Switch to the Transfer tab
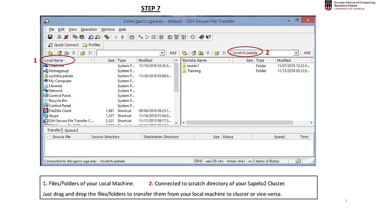 click(54, 130)
